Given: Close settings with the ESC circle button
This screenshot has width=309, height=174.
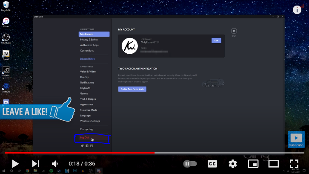Looking at the screenshot, I should pyautogui.click(x=234, y=31).
